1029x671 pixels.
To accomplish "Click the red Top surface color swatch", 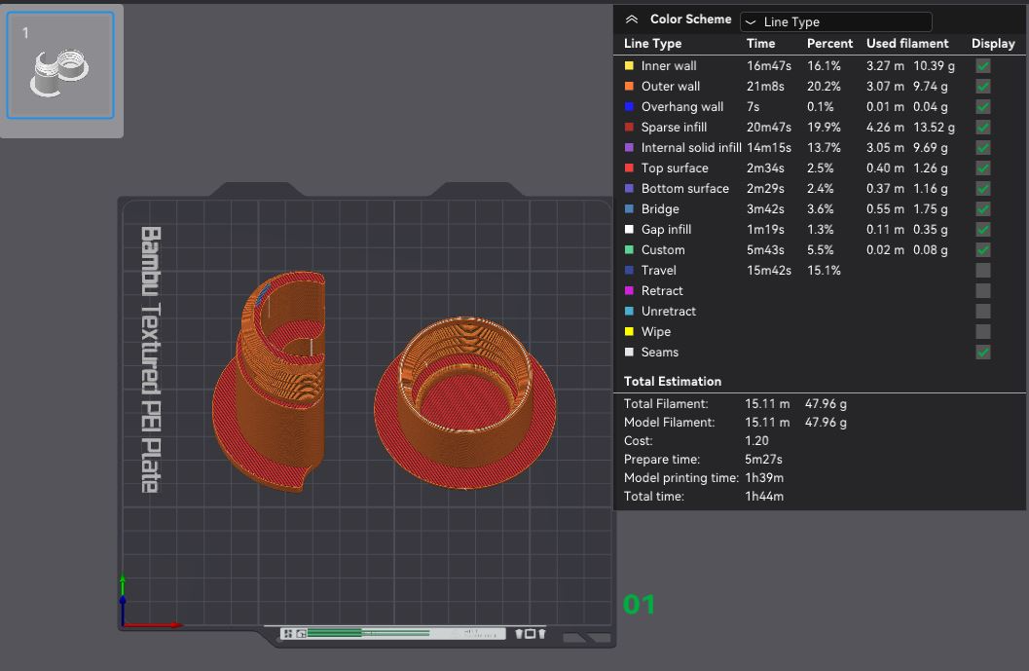I will coord(629,168).
